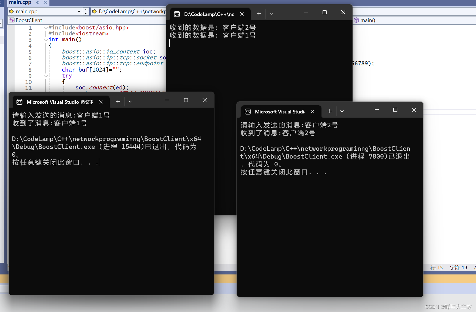Add a new tab in client 2 console
476x312 pixels.
[x=330, y=111]
